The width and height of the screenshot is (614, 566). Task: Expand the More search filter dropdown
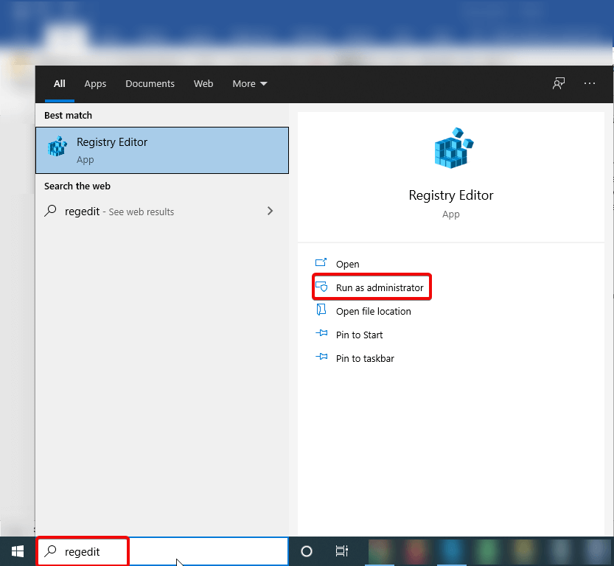pyautogui.click(x=249, y=83)
